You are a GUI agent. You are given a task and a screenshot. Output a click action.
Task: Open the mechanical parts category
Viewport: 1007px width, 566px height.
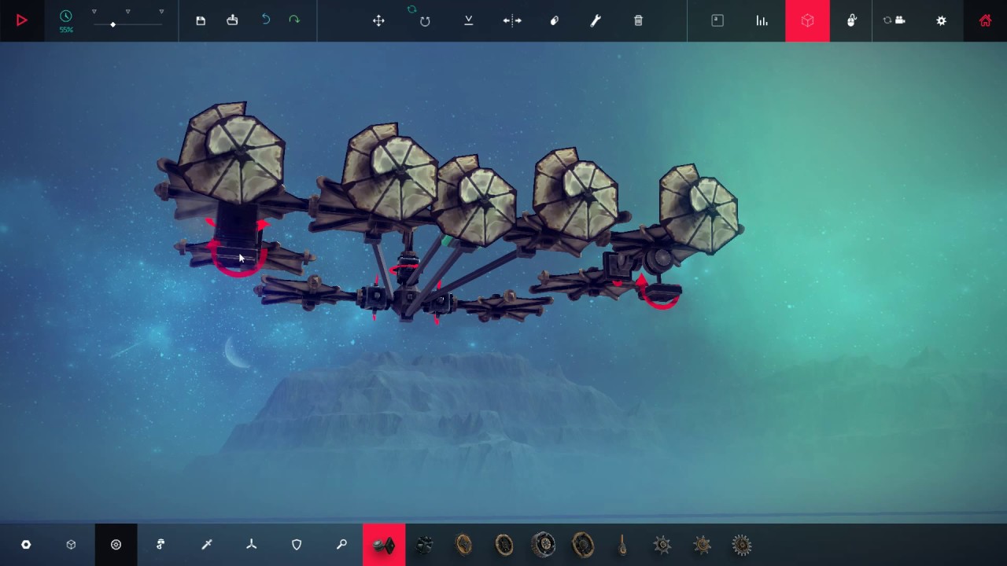point(160,545)
